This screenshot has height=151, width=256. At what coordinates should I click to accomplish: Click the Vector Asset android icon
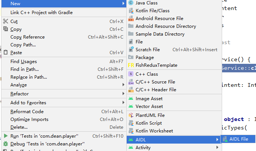point(131,106)
